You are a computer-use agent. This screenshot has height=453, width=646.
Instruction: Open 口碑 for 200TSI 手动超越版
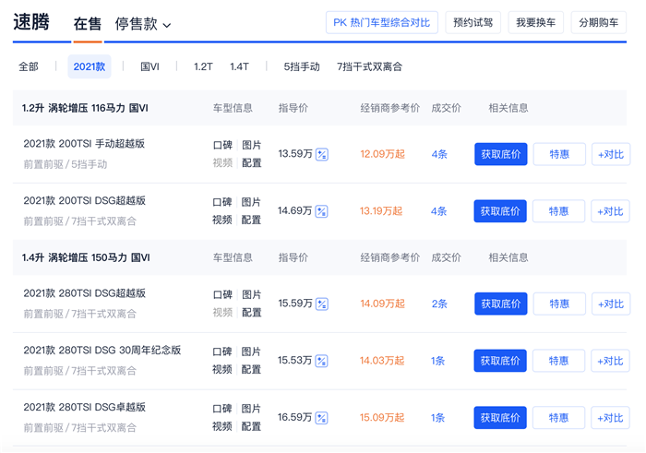[x=223, y=146]
